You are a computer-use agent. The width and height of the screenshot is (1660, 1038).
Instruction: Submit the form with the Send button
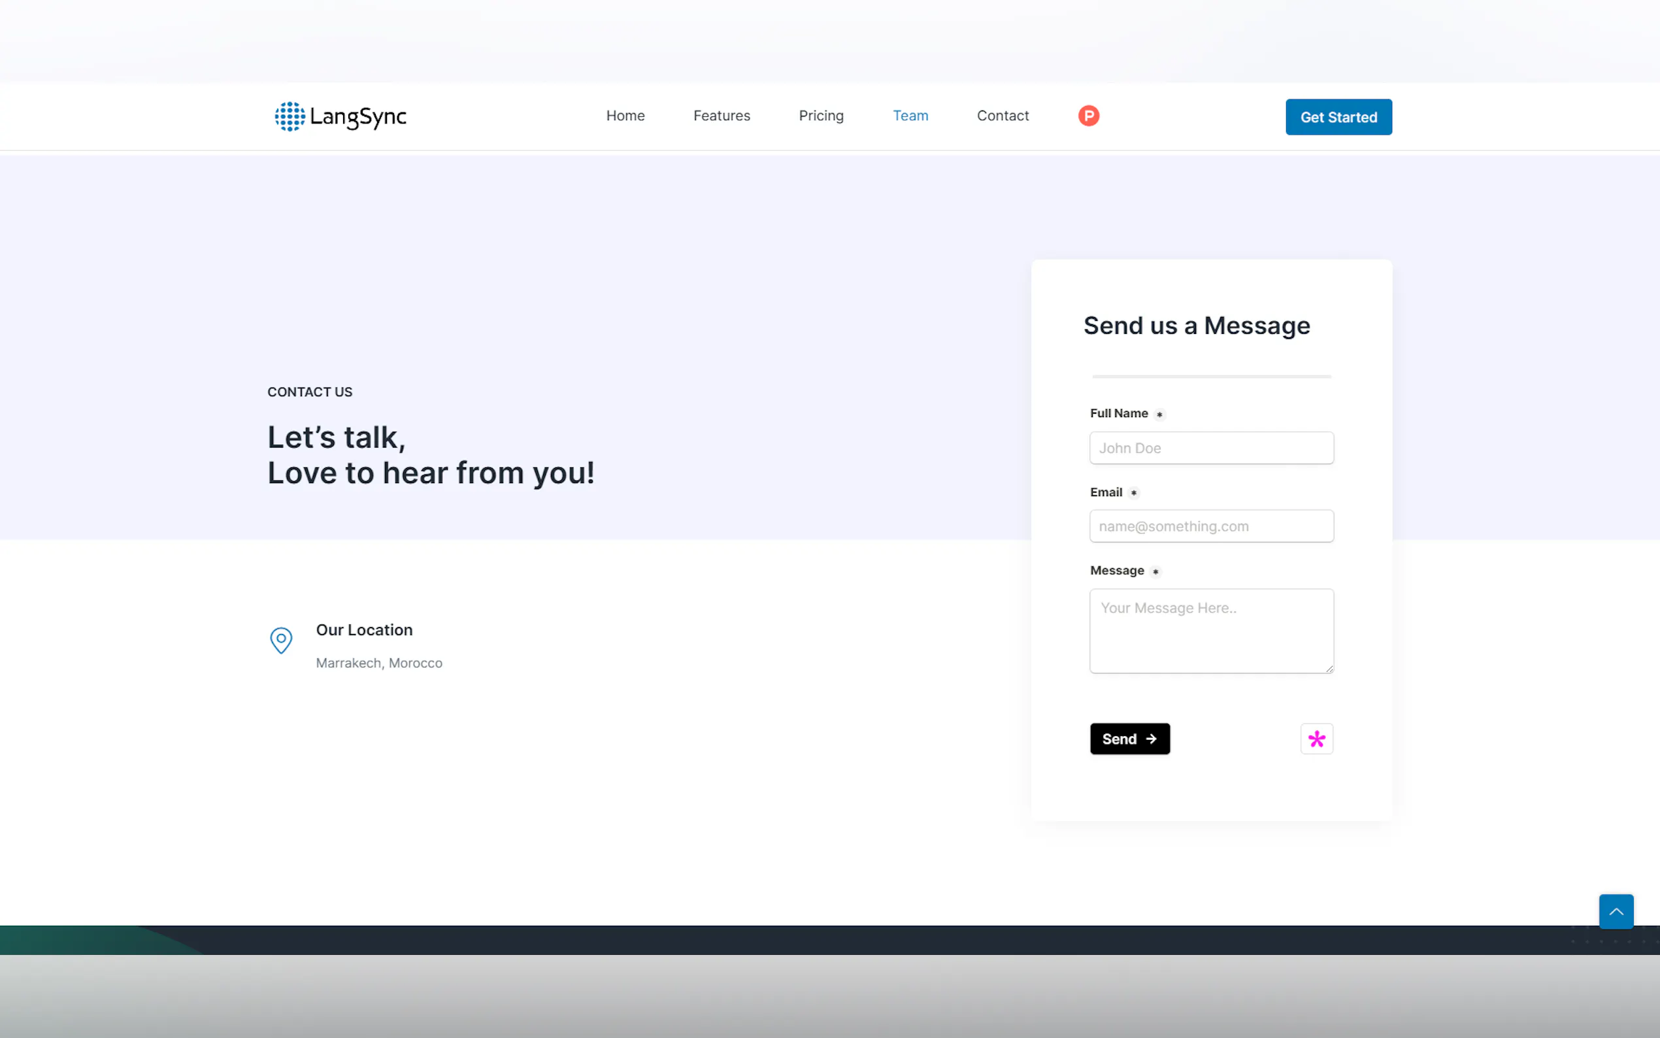pyautogui.click(x=1129, y=739)
